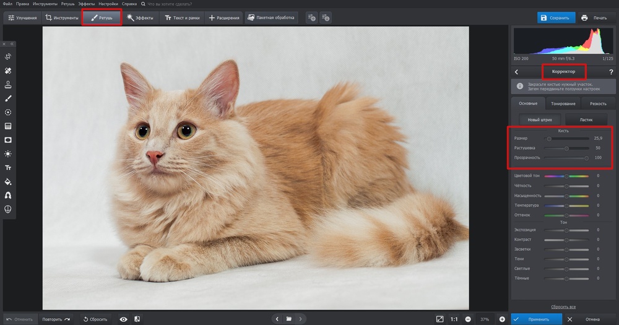The height and width of the screenshot is (325, 619).
Task: Go back using the arrow beside Корректор
Action: coord(517,72)
